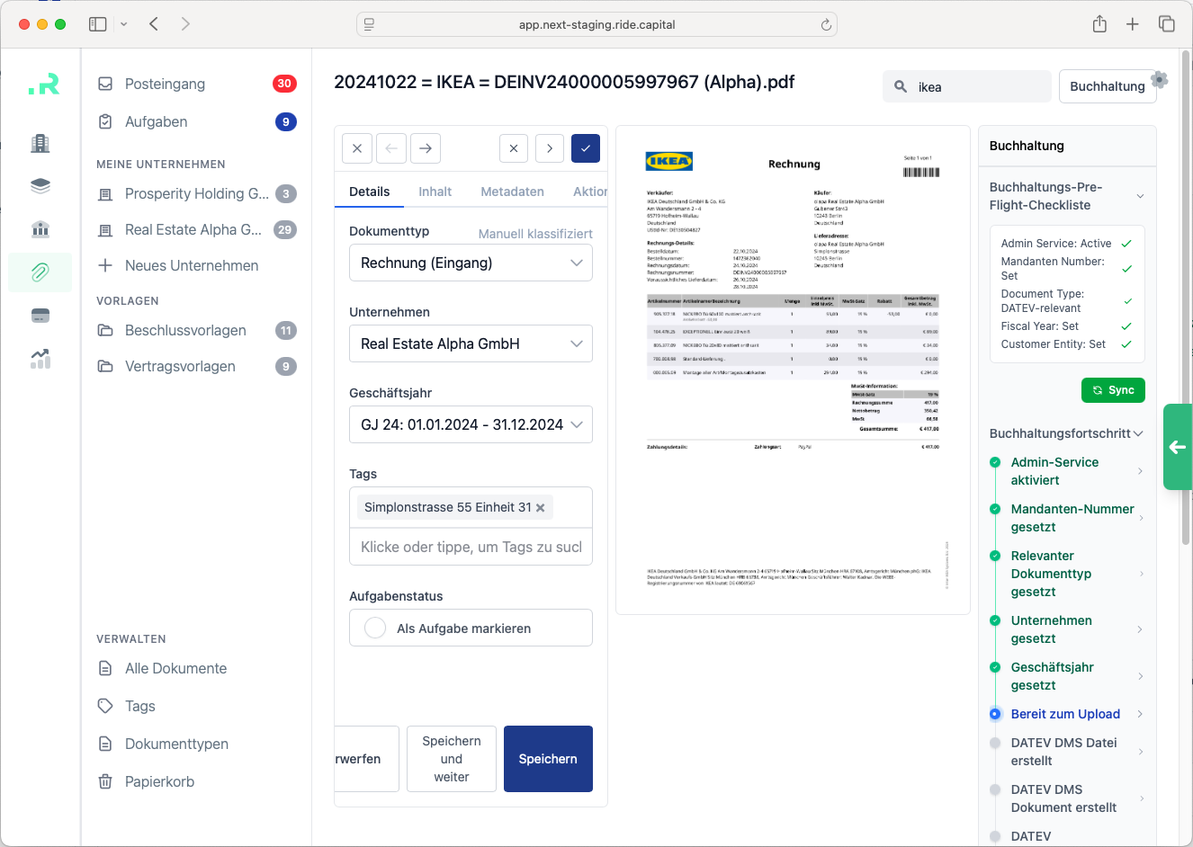Open the Papierkorb trash icon

click(106, 781)
